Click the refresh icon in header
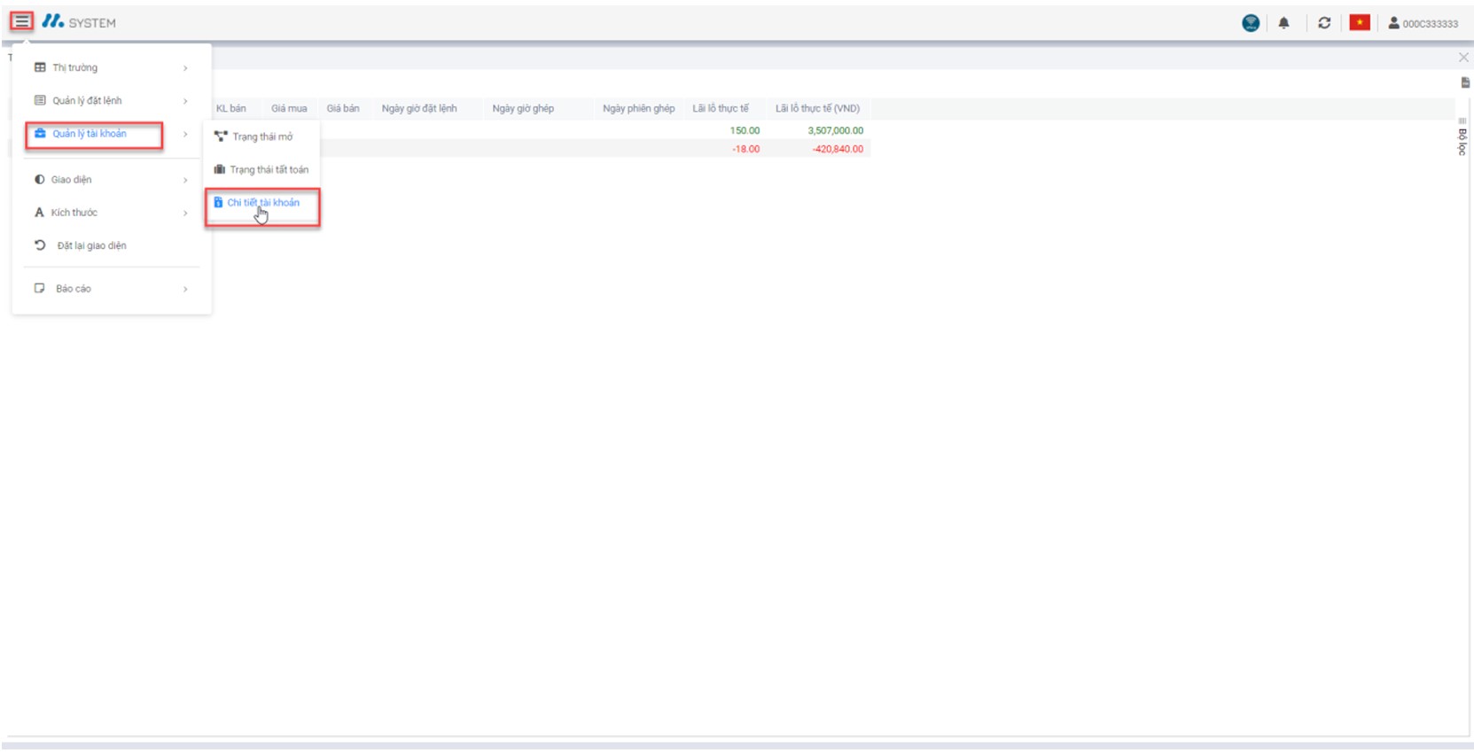1474x753 pixels. click(x=1324, y=23)
